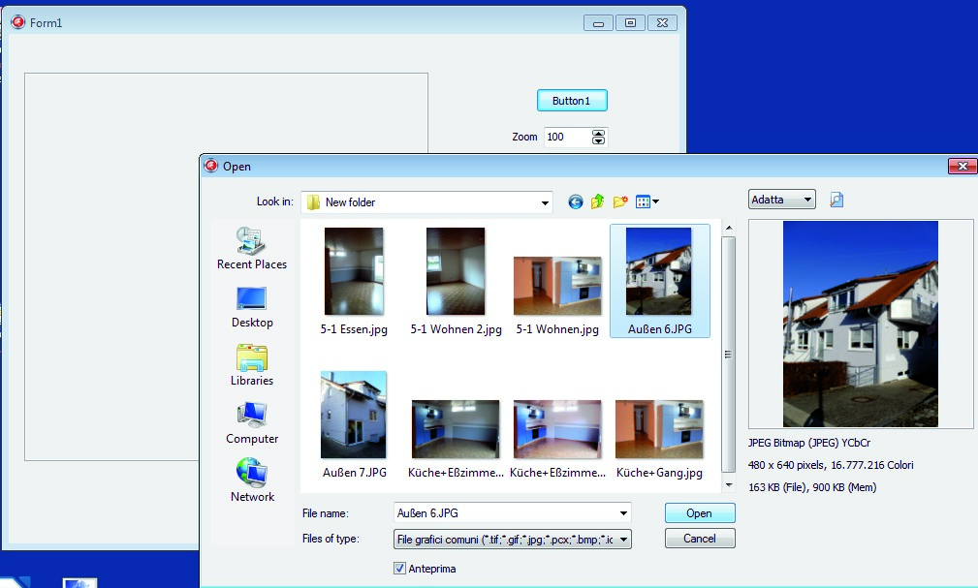978x588 pixels.
Task: Go back to the last folder visited
Action: [x=575, y=202]
